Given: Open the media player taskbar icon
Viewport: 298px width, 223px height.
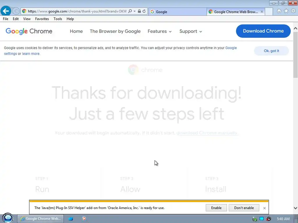Looking at the screenshot, I should pos(84,219).
